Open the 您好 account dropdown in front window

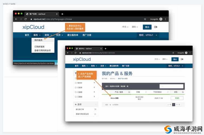coord(176,66)
